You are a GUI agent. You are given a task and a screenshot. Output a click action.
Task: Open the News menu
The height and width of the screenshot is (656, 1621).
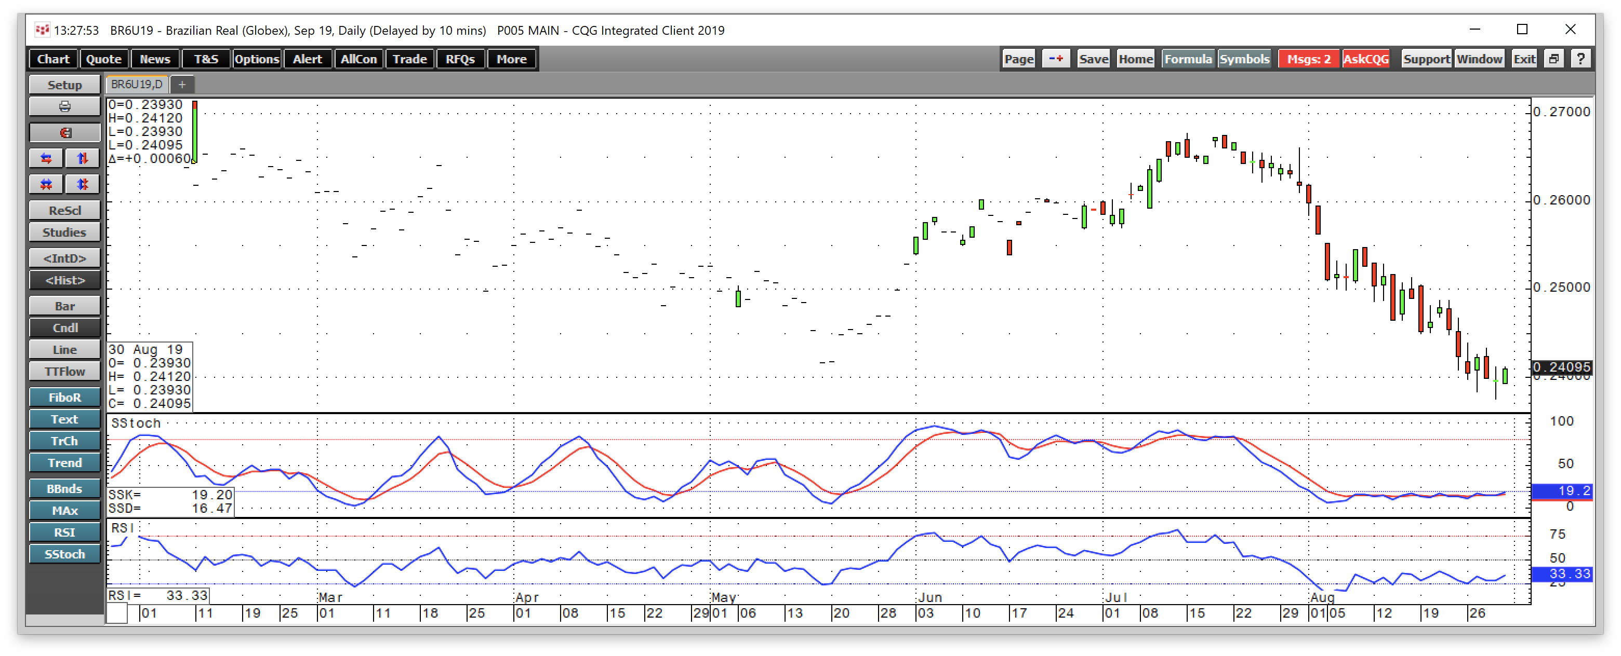pos(155,59)
